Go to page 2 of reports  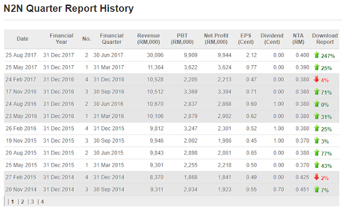(22, 201)
